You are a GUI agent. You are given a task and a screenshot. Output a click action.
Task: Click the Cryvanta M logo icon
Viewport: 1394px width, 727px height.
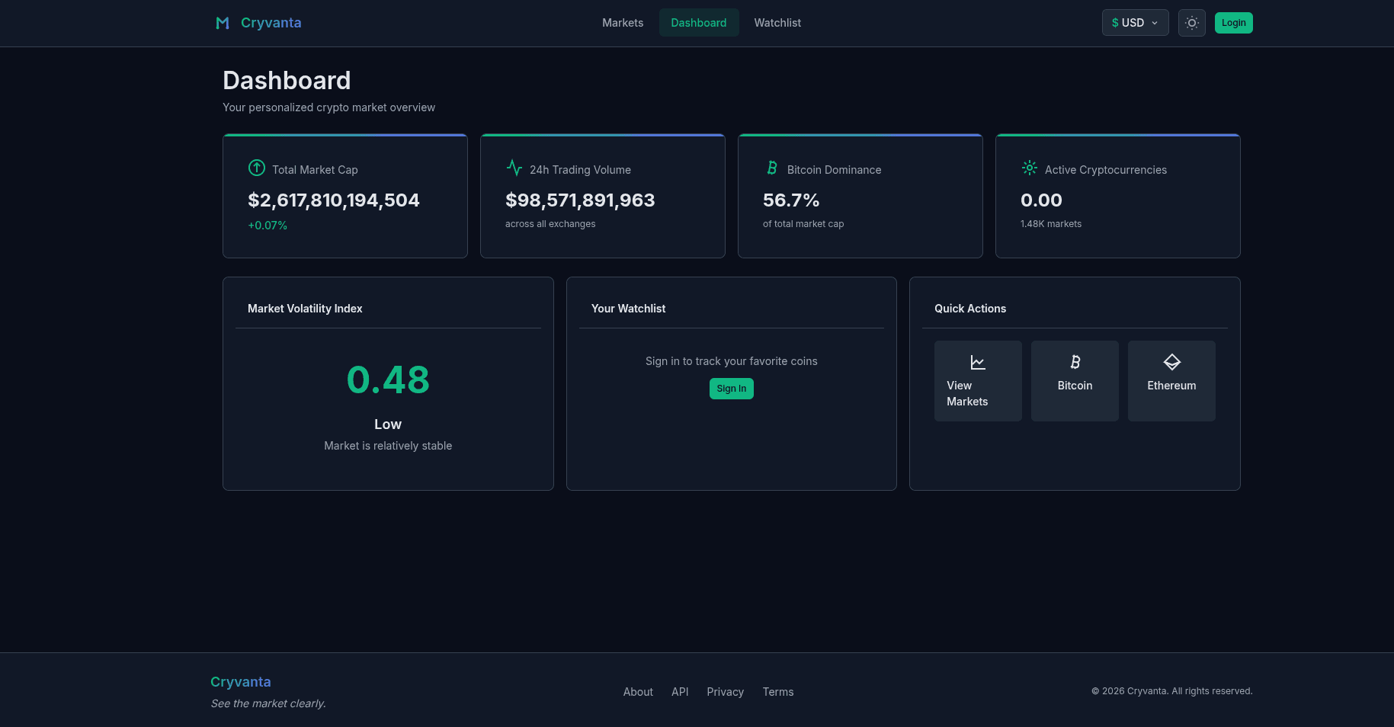click(x=223, y=23)
